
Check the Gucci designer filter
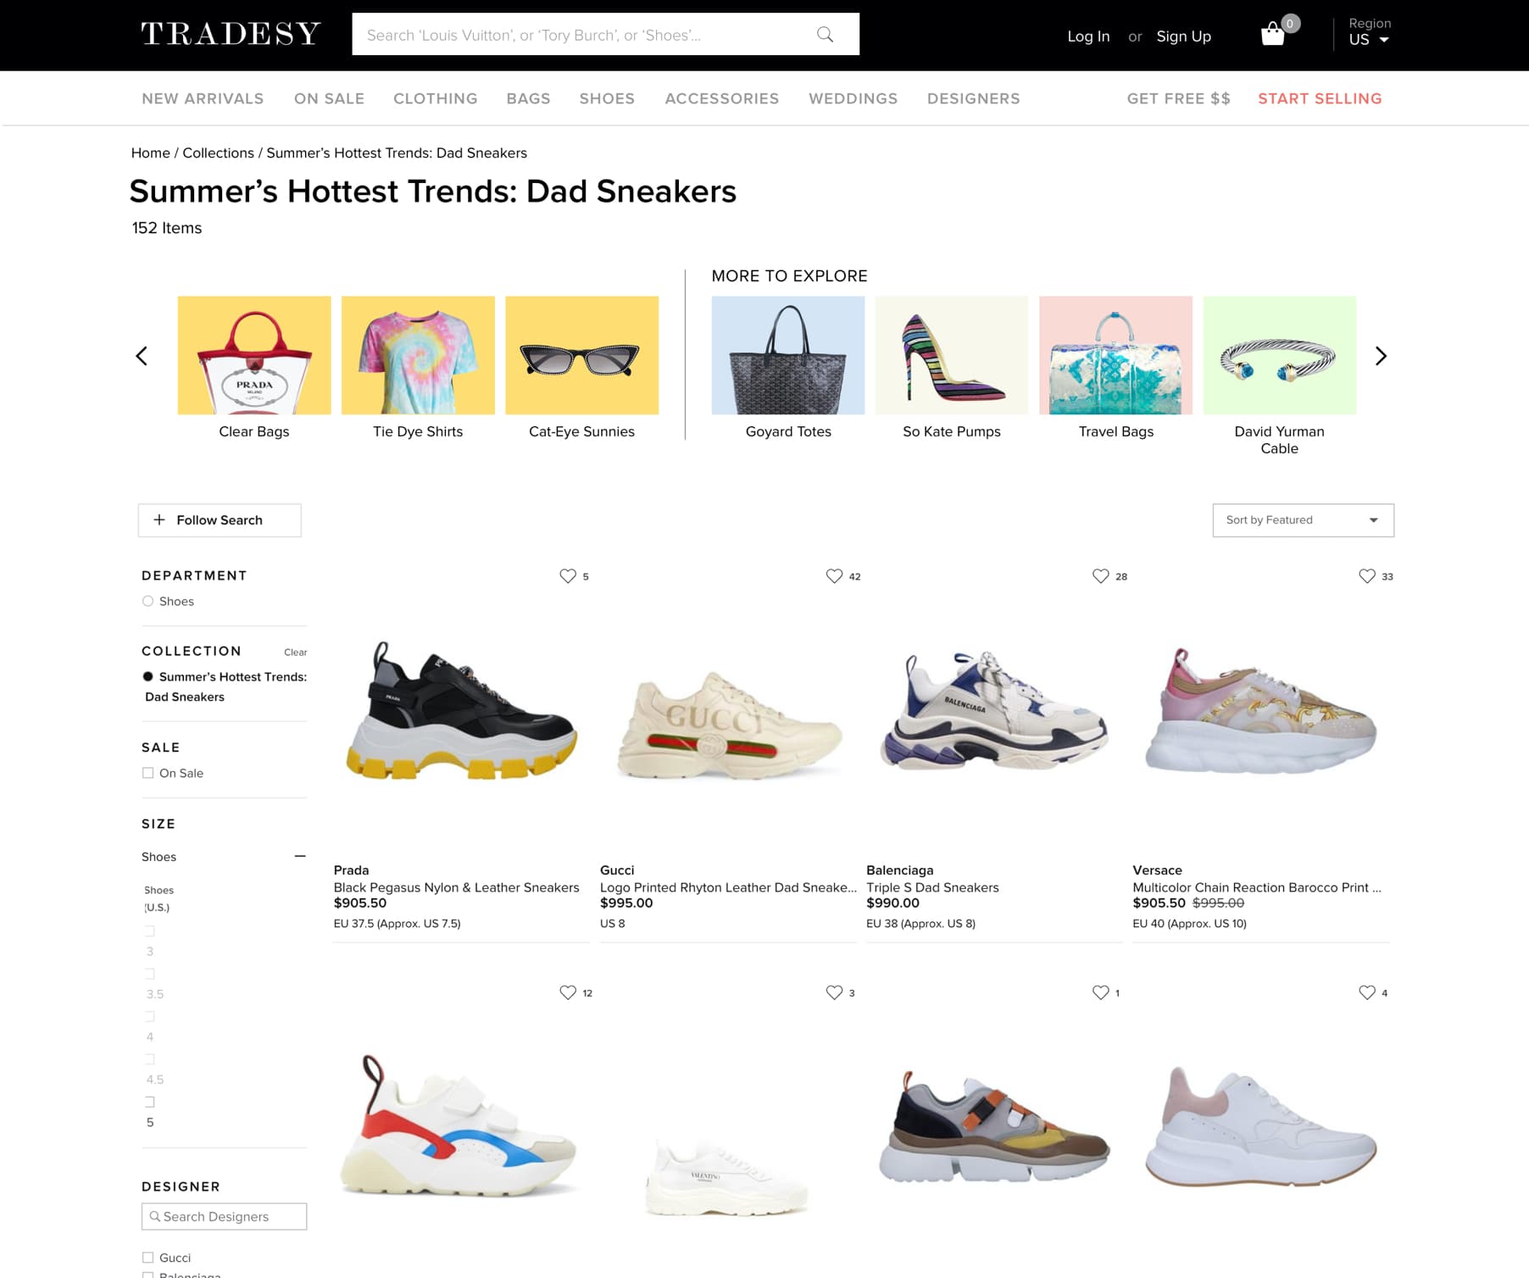tap(147, 1258)
